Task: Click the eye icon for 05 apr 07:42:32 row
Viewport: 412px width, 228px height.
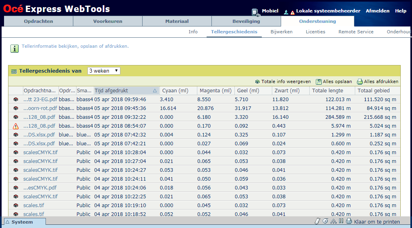Action: [16, 135]
